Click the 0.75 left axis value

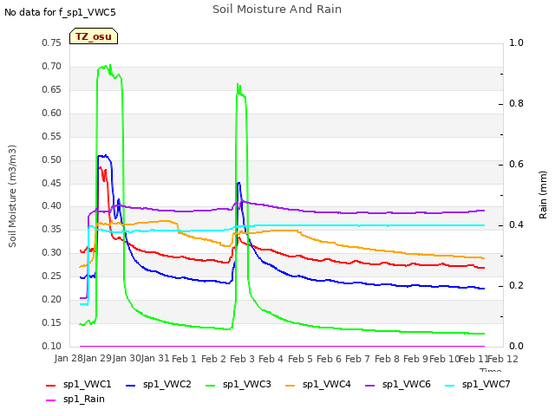[52, 42]
